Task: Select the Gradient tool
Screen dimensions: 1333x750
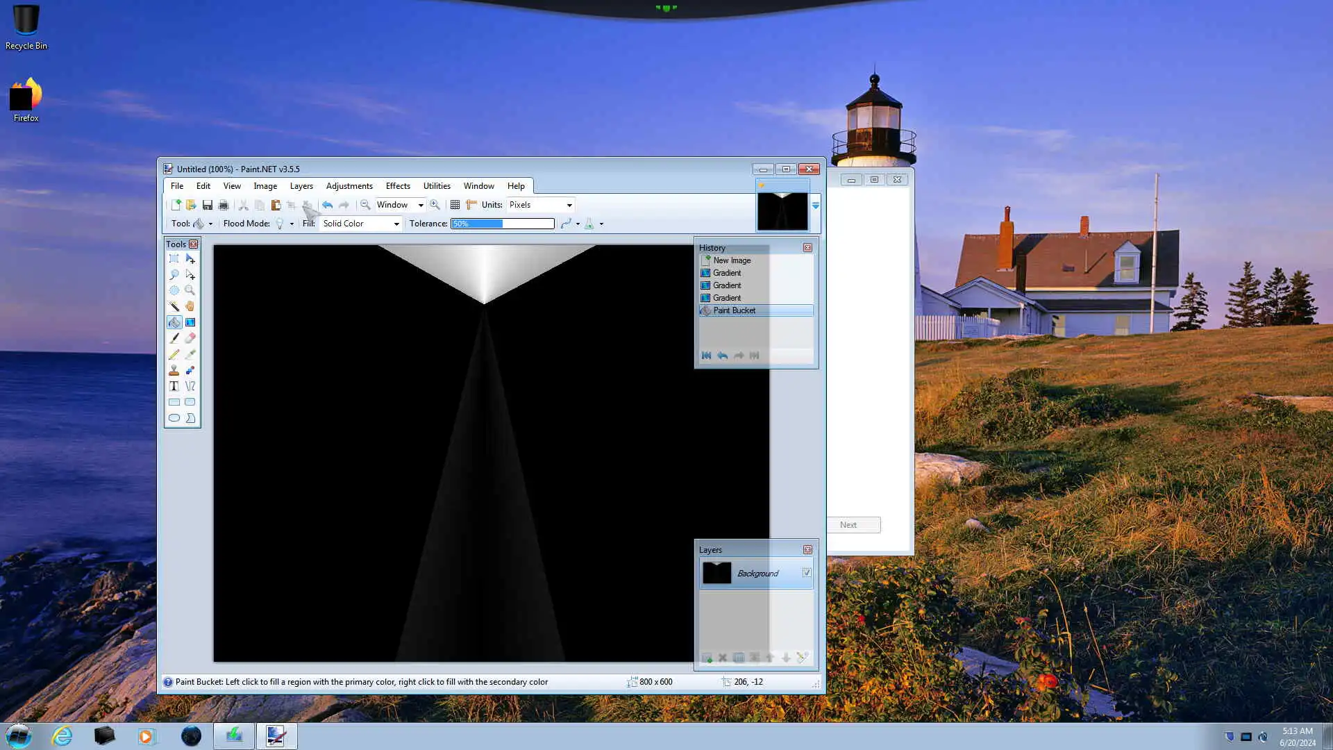Action: (190, 322)
